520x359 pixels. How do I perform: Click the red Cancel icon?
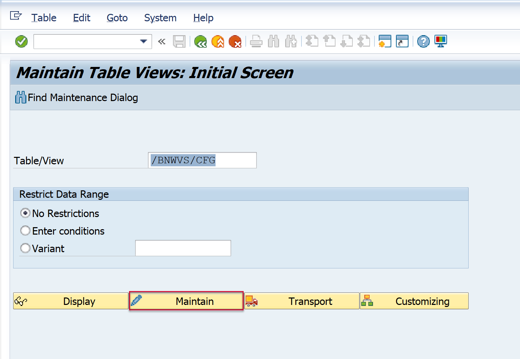click(x=235, y=42)
